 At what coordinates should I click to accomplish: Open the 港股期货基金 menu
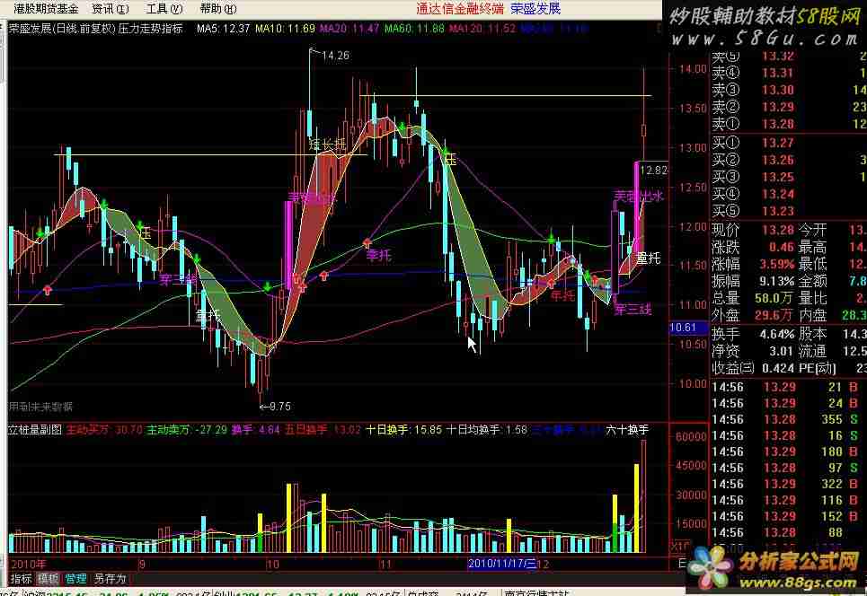(46, 9)
